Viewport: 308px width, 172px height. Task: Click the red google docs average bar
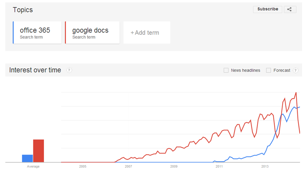(38, 151)
